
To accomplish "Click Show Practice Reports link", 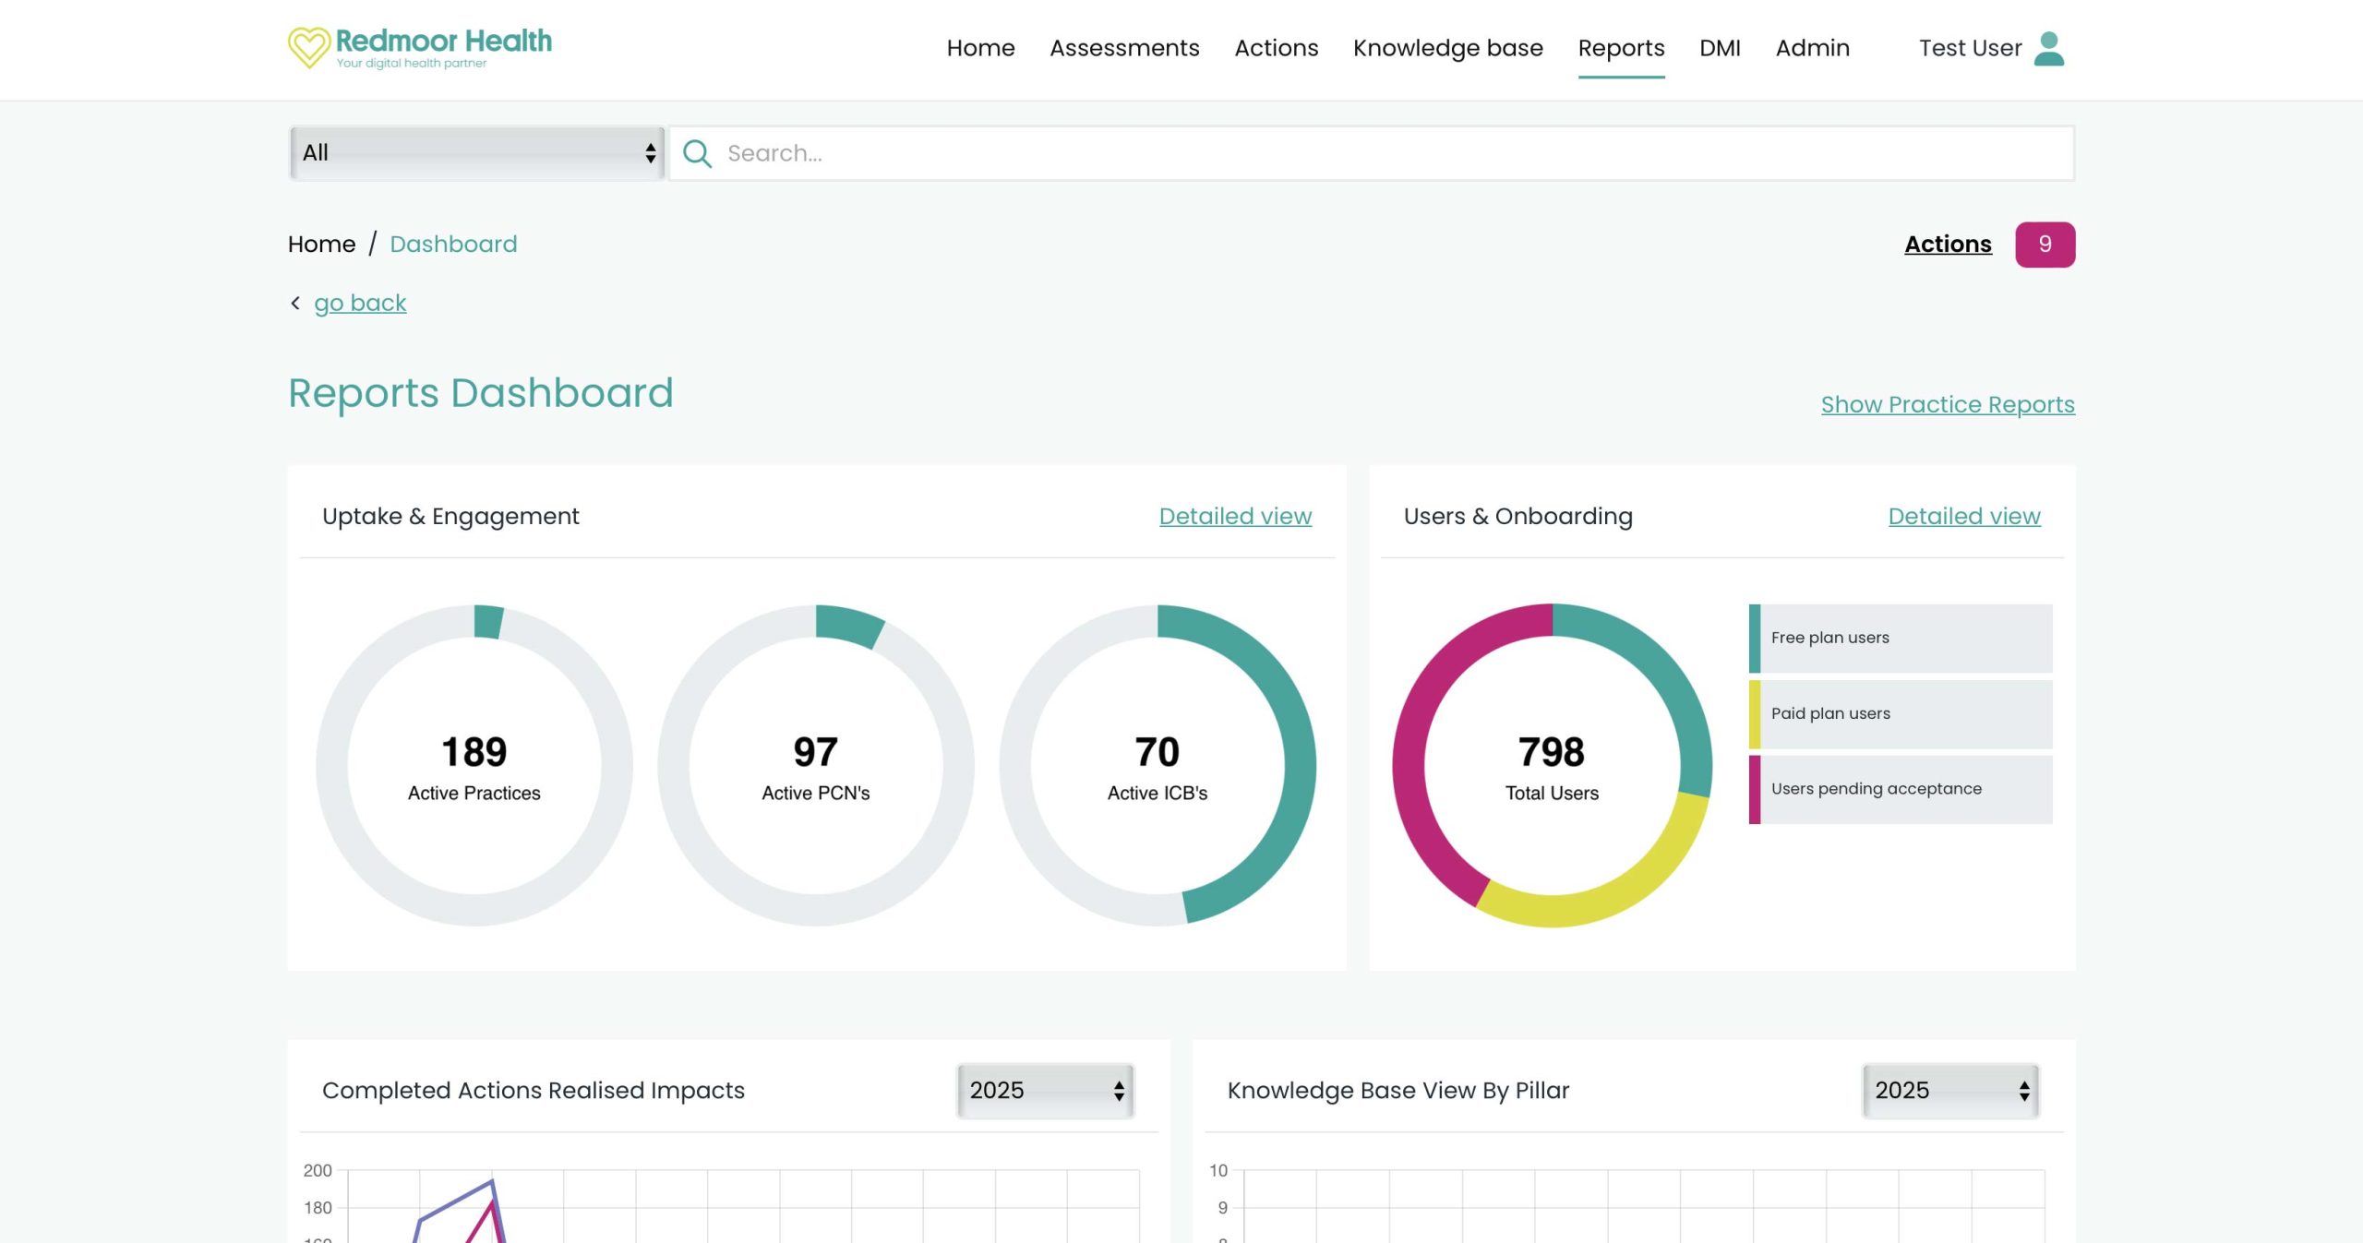I will coord(1947,404).
